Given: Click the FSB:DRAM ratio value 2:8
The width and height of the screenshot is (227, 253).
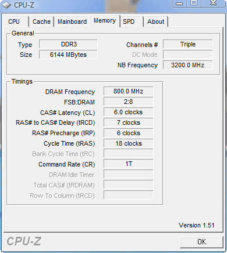Looking at the screenshot, I should 129,102.
